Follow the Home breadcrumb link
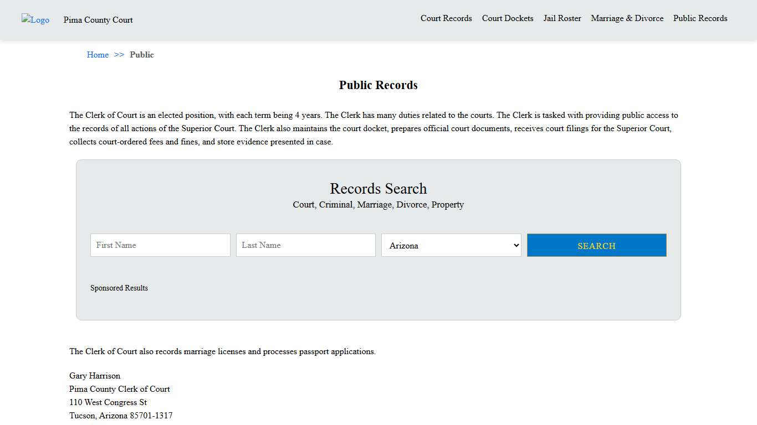This screenshot has height=425, width=757. [x=98, y=55]
